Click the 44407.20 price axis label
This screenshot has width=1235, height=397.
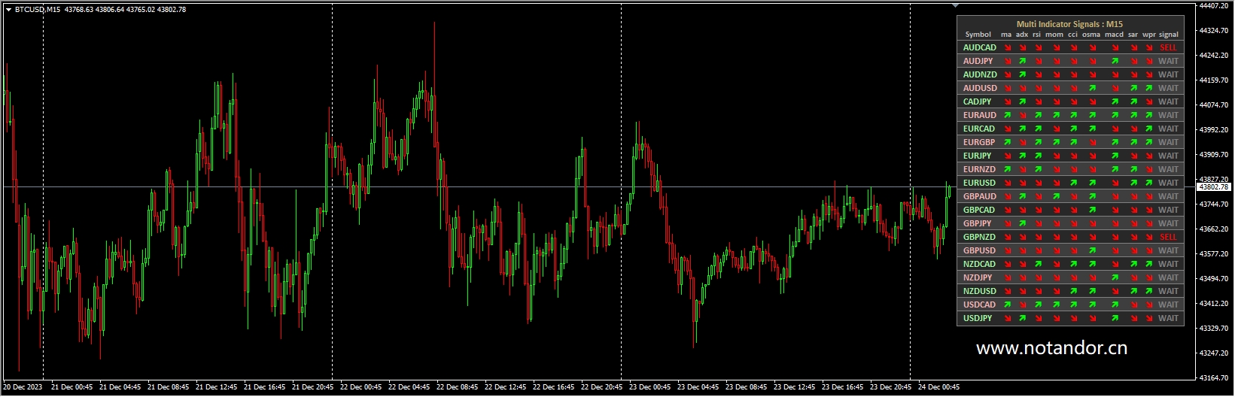point(1214,6)
